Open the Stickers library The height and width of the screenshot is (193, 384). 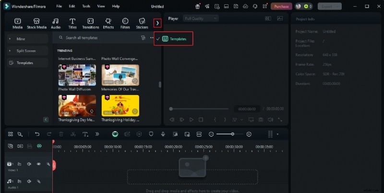pyautogui.click(x=142, y=24)
